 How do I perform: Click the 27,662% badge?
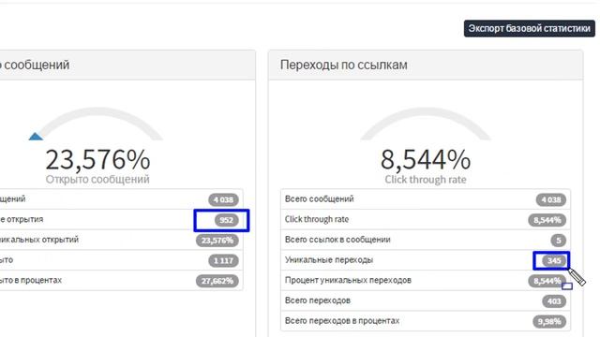(x=217, y=281)
